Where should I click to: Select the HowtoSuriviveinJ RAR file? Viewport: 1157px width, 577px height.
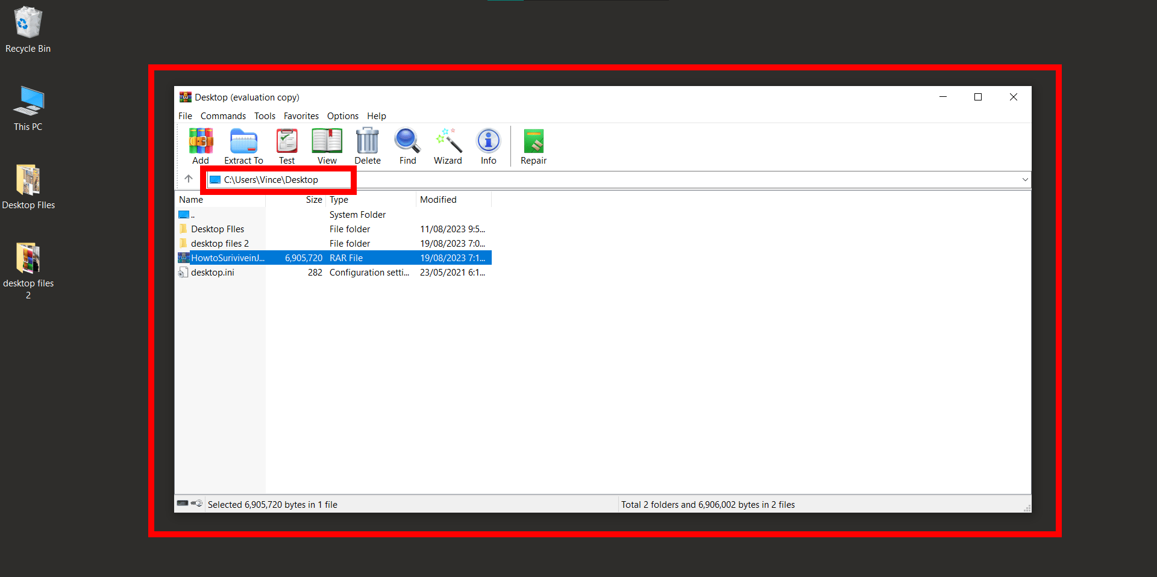pyautogui.click(x=227, y=258)
